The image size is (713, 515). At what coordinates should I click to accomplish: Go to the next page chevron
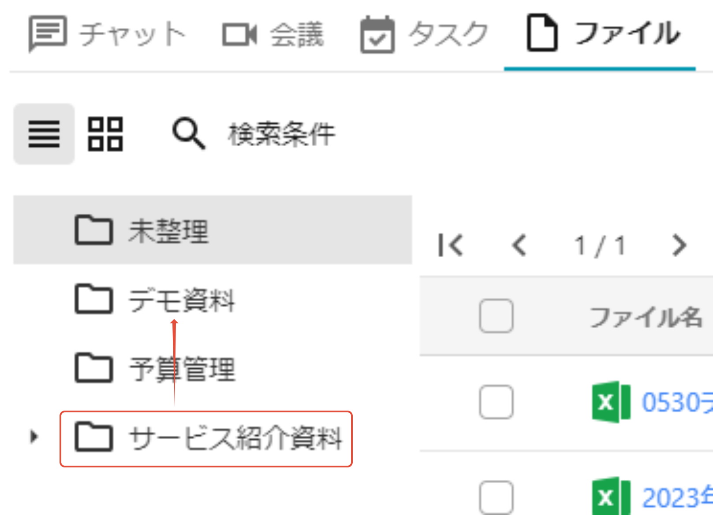point(679,245)
